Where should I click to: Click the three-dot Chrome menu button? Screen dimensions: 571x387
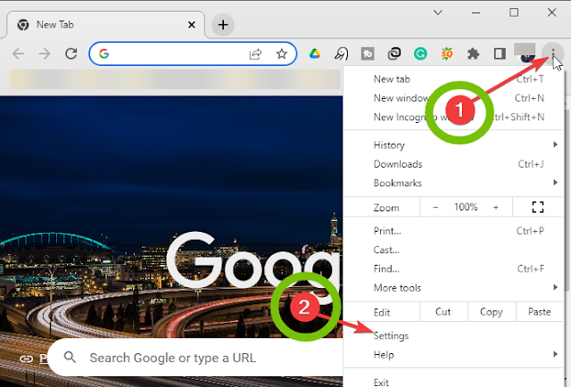pyautogui.click(x=553, y=54)
